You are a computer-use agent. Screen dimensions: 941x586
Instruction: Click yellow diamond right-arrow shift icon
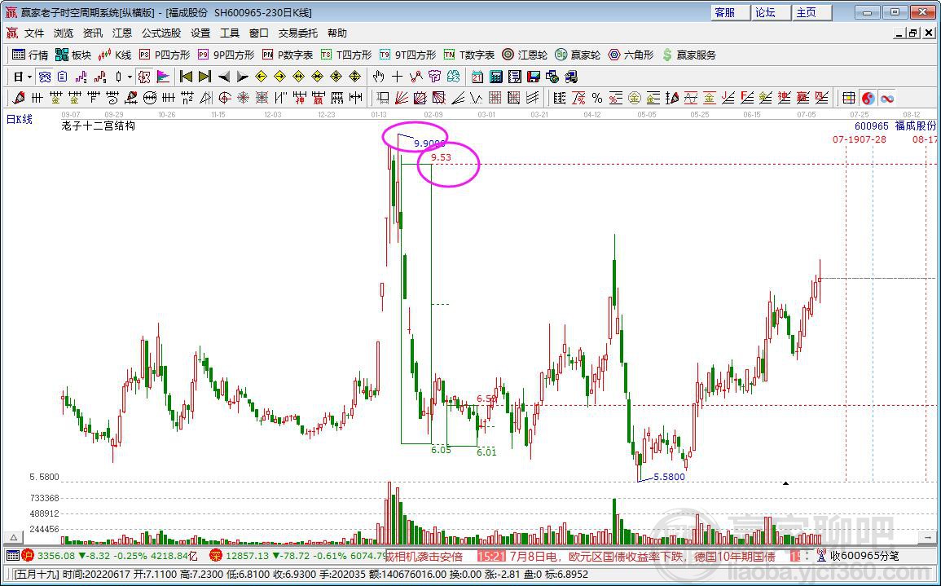click(279, 77)
